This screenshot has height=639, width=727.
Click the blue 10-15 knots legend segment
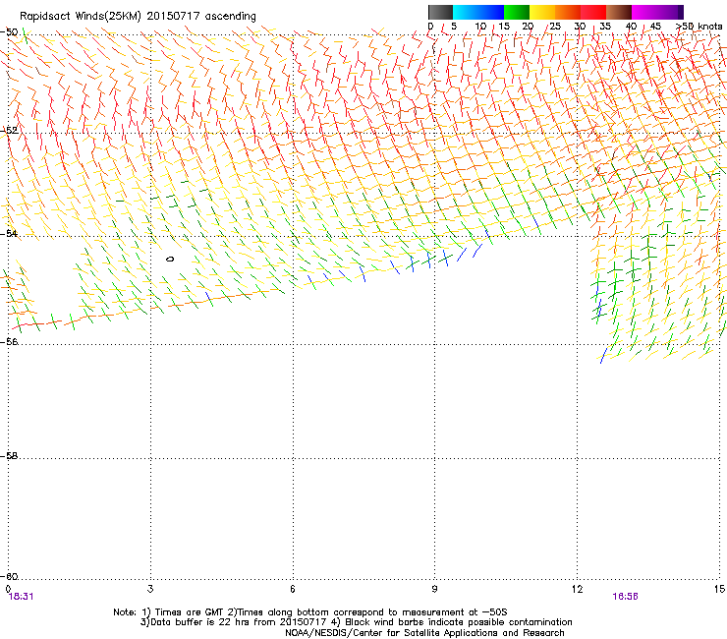491,12
